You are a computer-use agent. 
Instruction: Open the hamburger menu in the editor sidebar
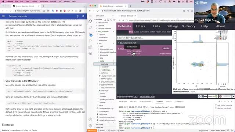click(90, 16)
